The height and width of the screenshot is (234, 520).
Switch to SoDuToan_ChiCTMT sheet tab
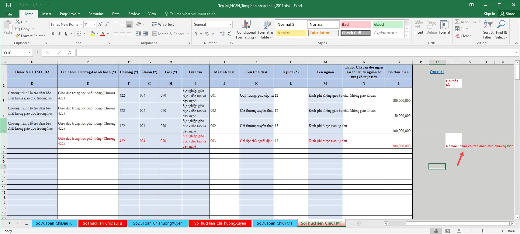tap(274, 223)
